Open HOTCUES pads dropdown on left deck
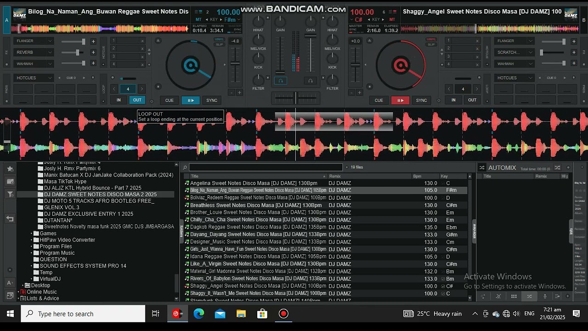This screenshot has height=331, width=588. point(34,78)
